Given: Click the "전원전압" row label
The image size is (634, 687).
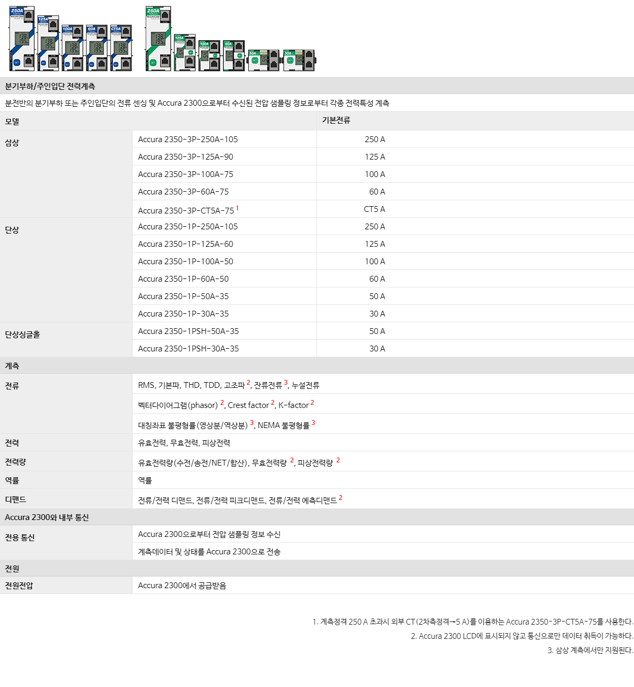Looking at the screenshot, I should (19, 586).
